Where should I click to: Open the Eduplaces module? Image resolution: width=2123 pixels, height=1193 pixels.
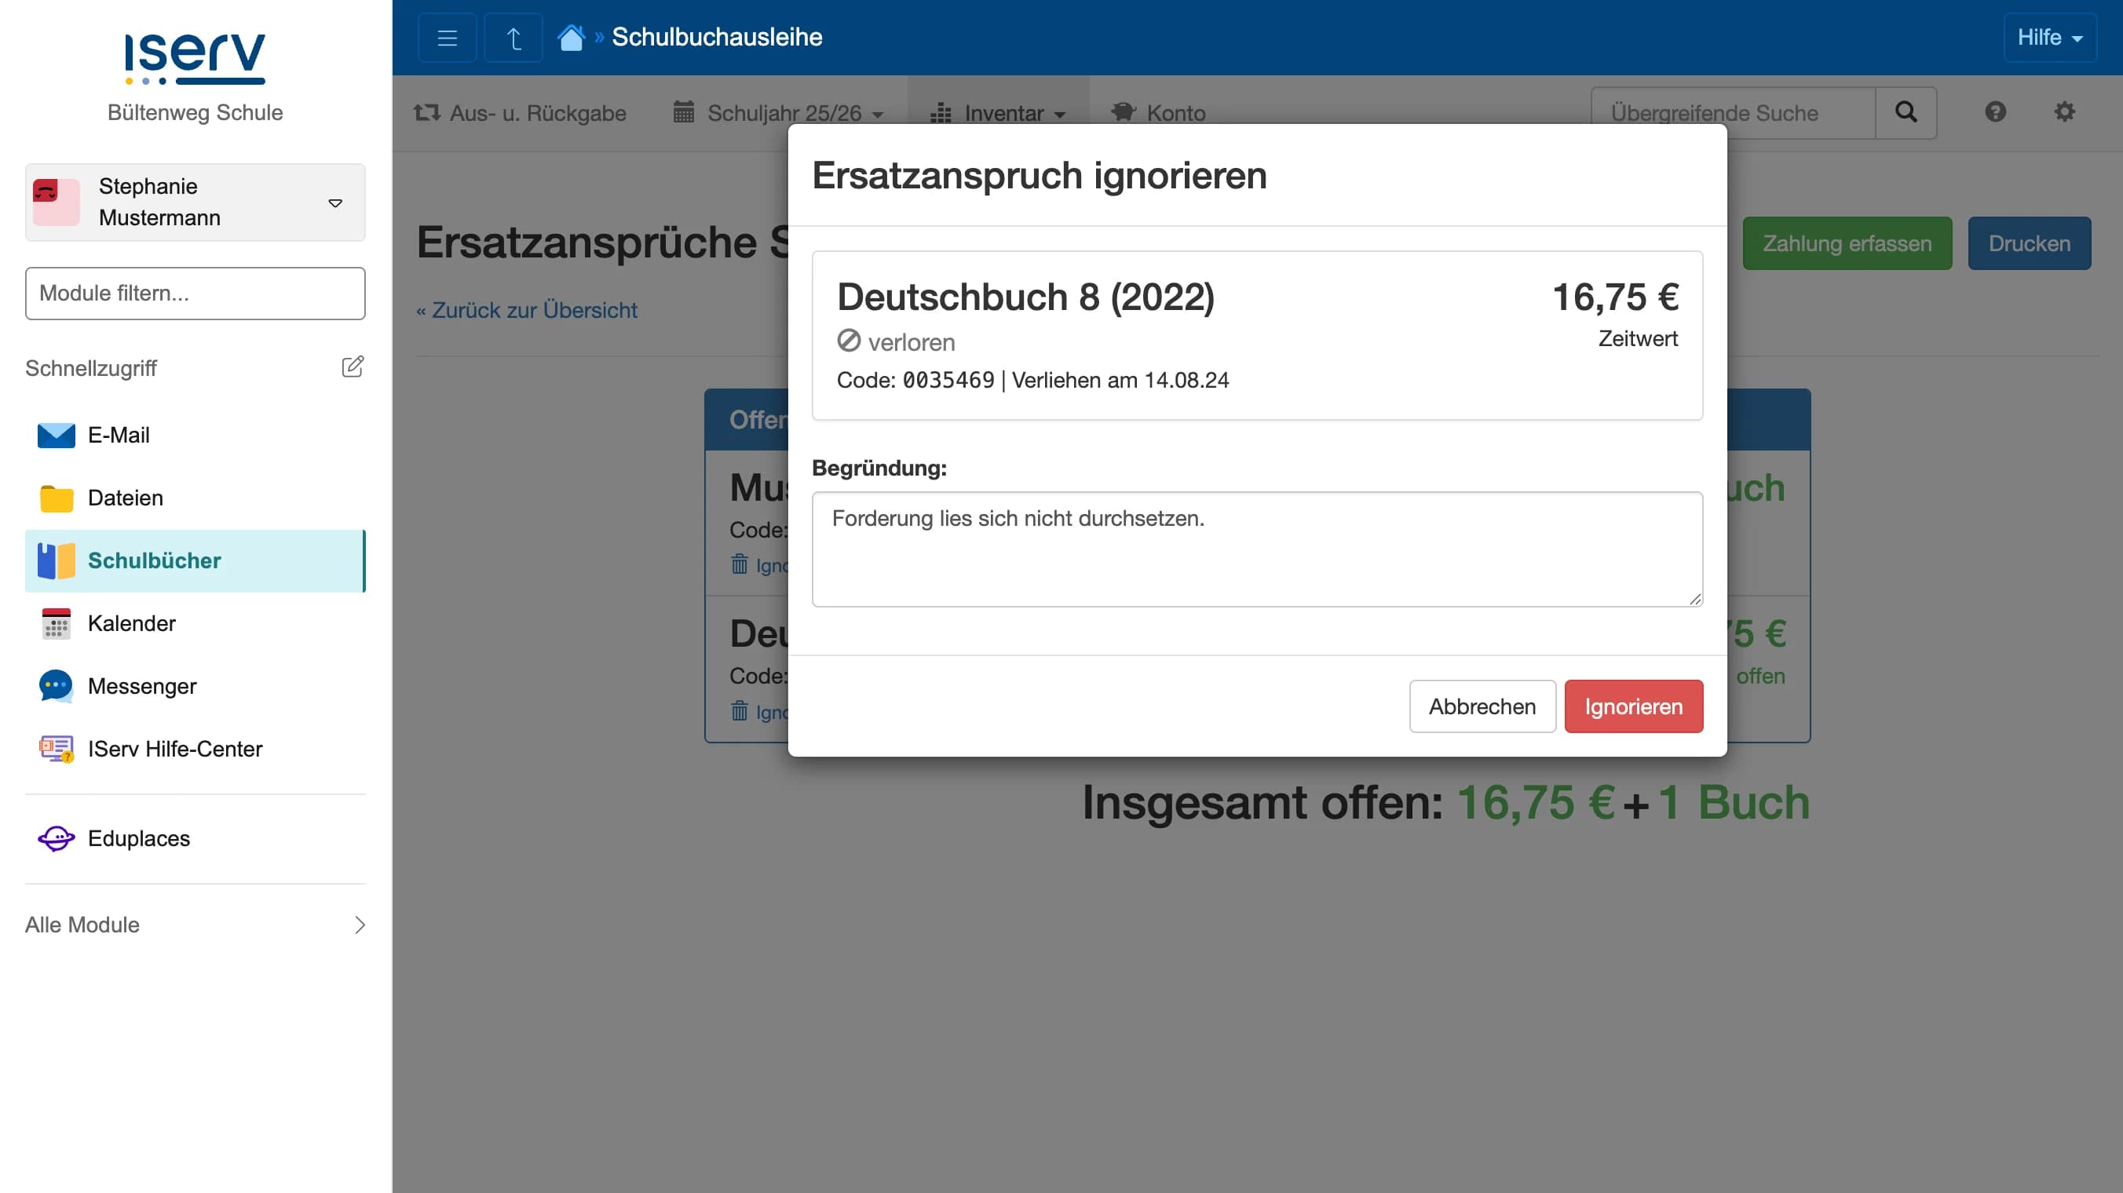point(139,838)
